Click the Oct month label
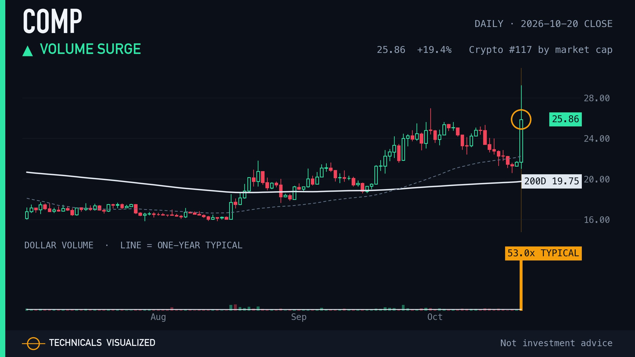This screenshot has width=635, height=357. pyautogui.click(x=435, y=317)
